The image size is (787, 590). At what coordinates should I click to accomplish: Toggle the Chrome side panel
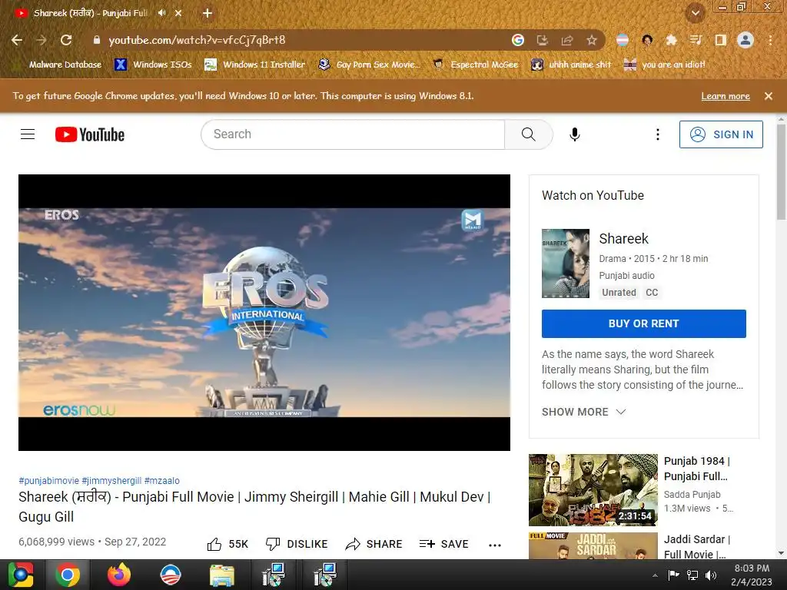click(x=720, y=40)
